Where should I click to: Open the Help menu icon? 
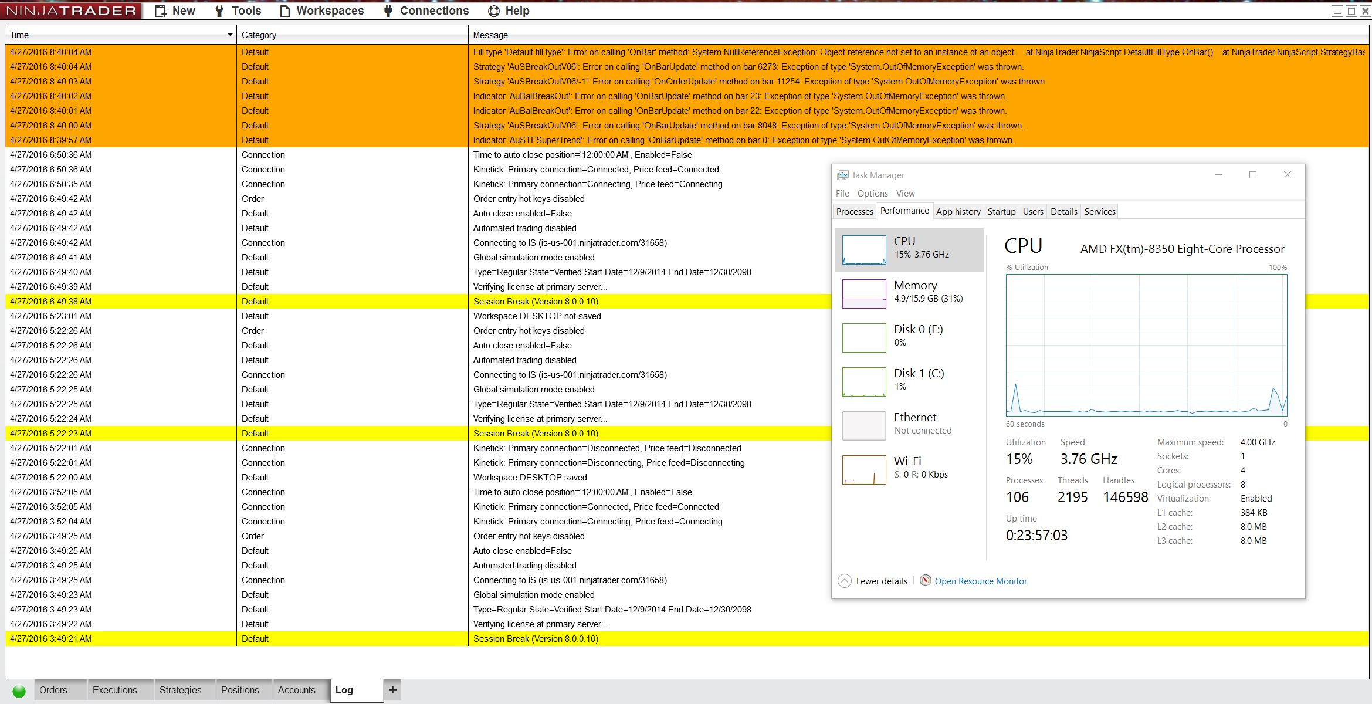(x=494, y=11)
